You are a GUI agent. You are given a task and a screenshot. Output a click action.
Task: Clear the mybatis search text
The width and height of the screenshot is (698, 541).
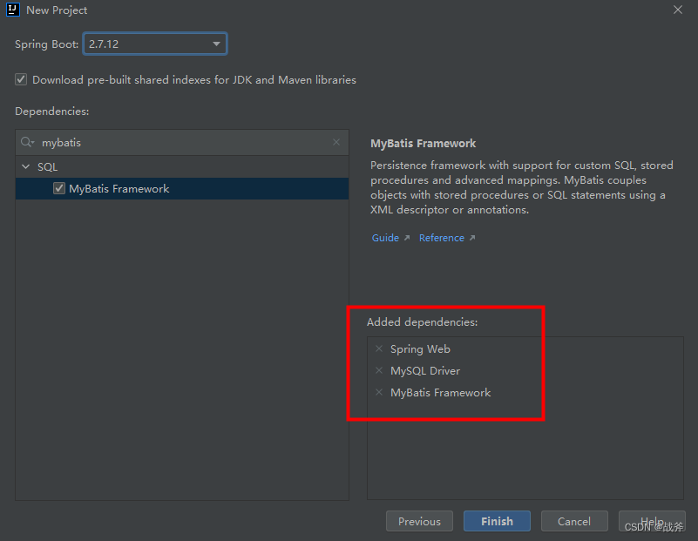click(336, 142)
